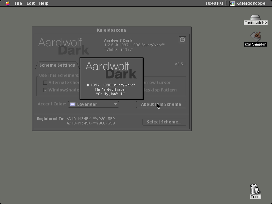Open the Kaleidoscope application menu
The width and height of the screenshot is (272, 204).
(x=248, y=3)
